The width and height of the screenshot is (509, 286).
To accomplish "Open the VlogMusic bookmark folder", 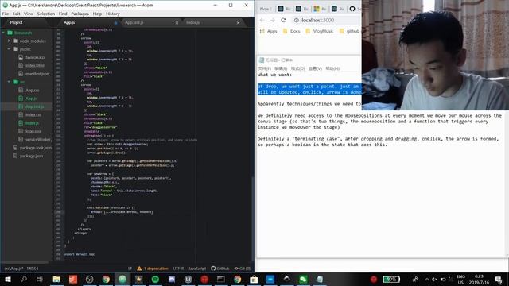I will point(320,31).
